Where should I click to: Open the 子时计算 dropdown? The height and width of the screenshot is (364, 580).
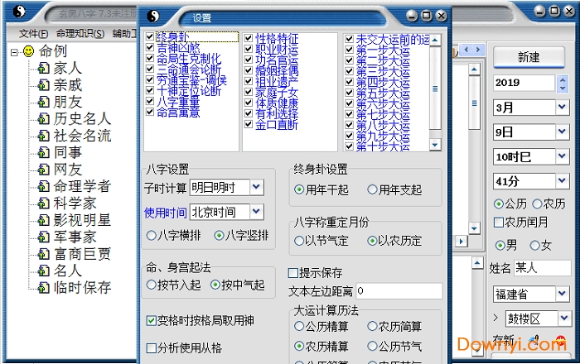(x=256, y=187)
